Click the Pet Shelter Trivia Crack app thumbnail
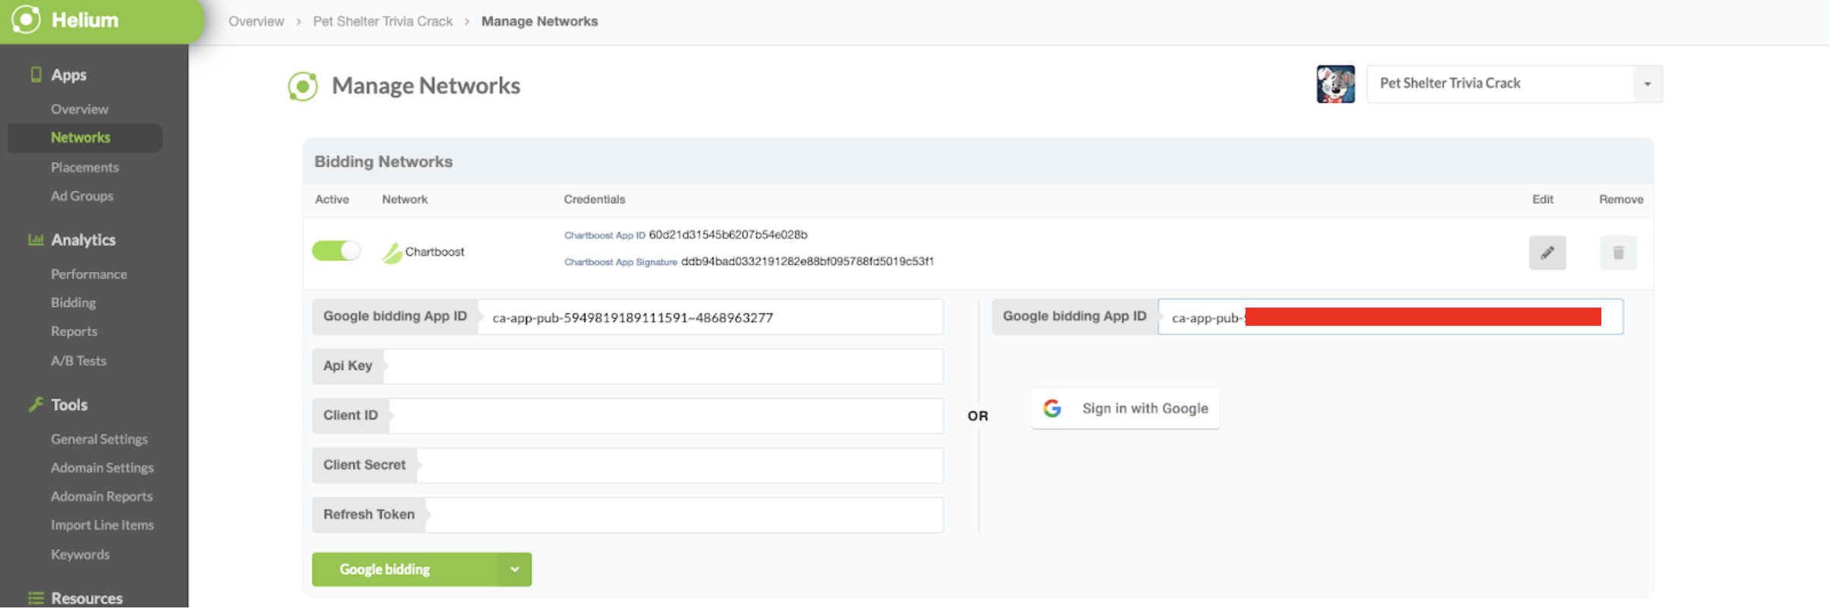The image size is (1834, 612). 1334,84
